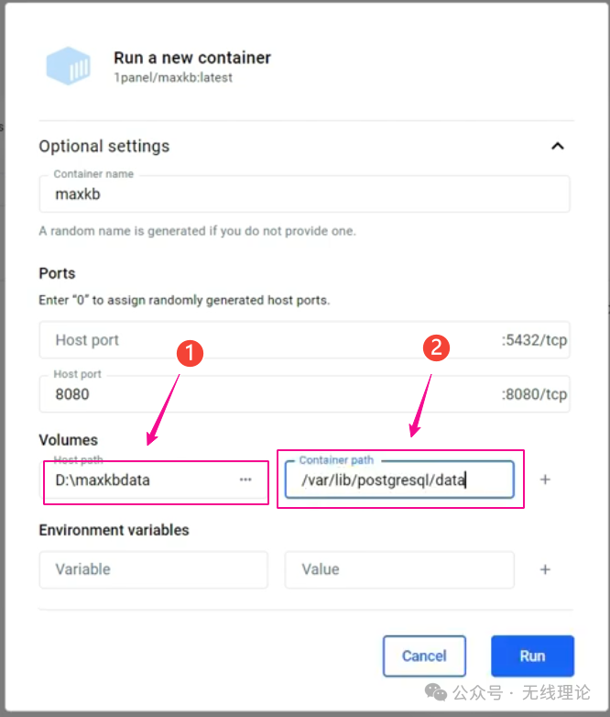
Task: Click the environment variable Value field
Action: click(398, 569)
